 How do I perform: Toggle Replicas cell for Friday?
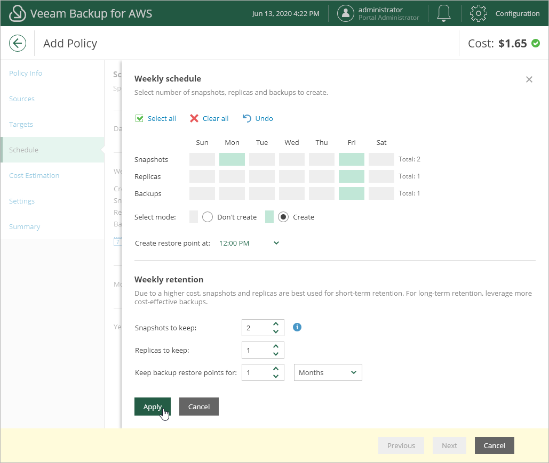point(352,176)
